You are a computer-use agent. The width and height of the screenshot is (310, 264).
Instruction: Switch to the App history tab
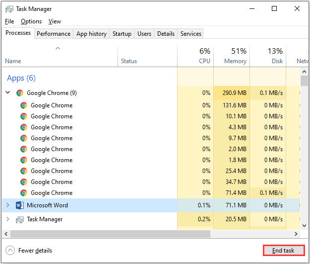pyautogui.click(x=91, y=34)
